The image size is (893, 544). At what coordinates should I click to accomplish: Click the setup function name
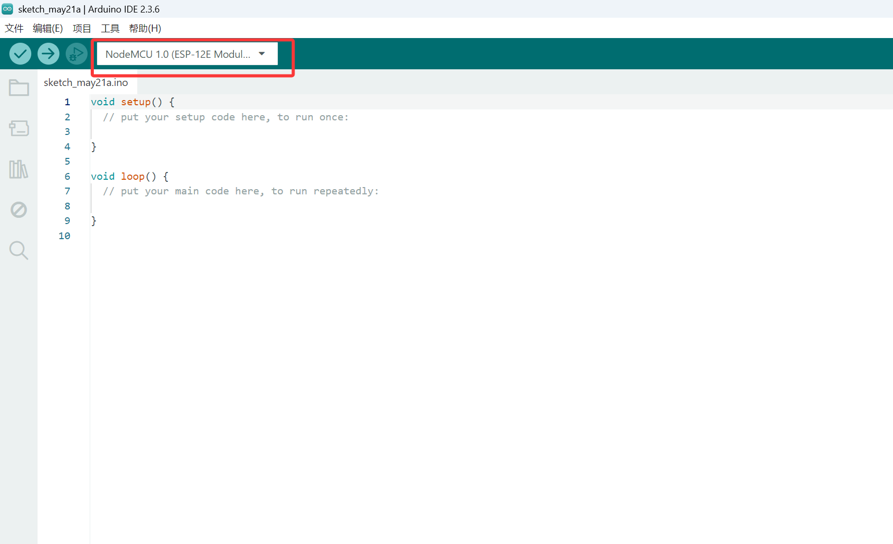coord(136,102)
